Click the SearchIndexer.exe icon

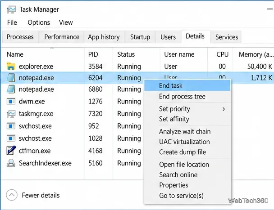(11, 163)
